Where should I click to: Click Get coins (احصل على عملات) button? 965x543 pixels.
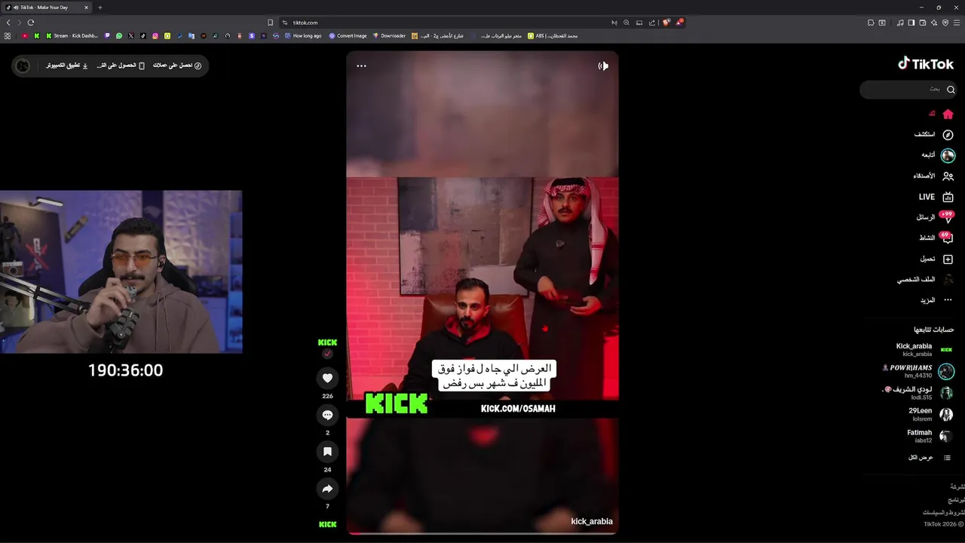(x=177, y=66)
